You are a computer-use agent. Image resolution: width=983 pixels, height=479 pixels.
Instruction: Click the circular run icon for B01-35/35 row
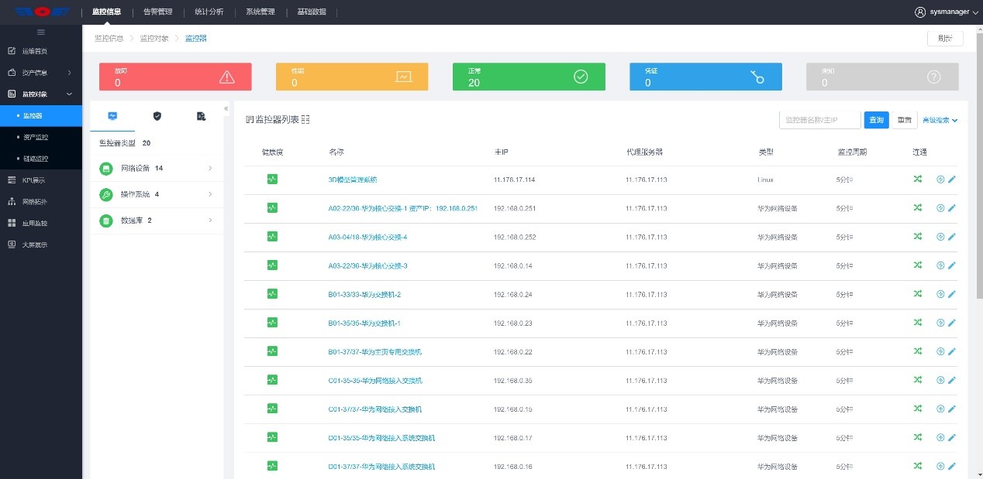(940, 323)
